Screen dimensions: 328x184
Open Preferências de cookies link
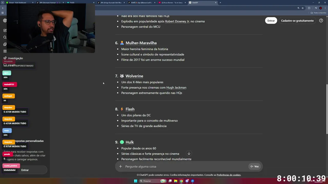[229, 175]
